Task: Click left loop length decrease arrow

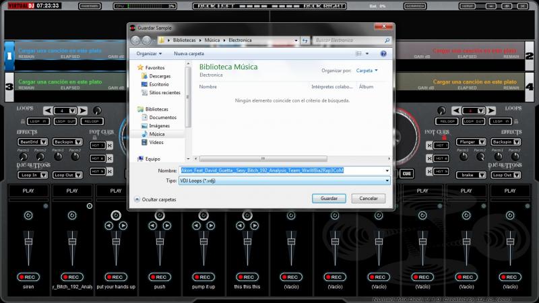Action: [x=48, y=110]
